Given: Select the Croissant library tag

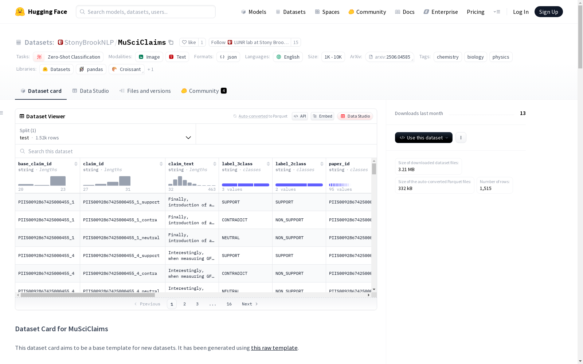Looking at the screenshot, I should pyautogui.click(x=126, y=69).
